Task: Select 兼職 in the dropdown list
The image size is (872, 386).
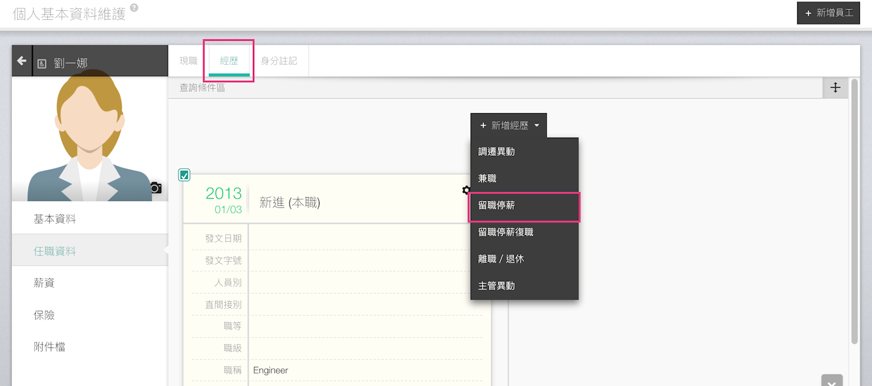Action: tap(488, 179)
